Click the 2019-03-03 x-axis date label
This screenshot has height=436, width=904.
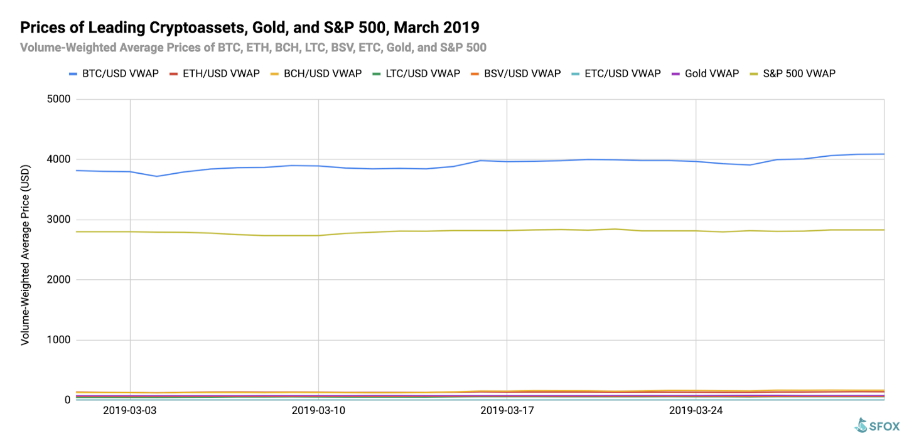[130, 411]
